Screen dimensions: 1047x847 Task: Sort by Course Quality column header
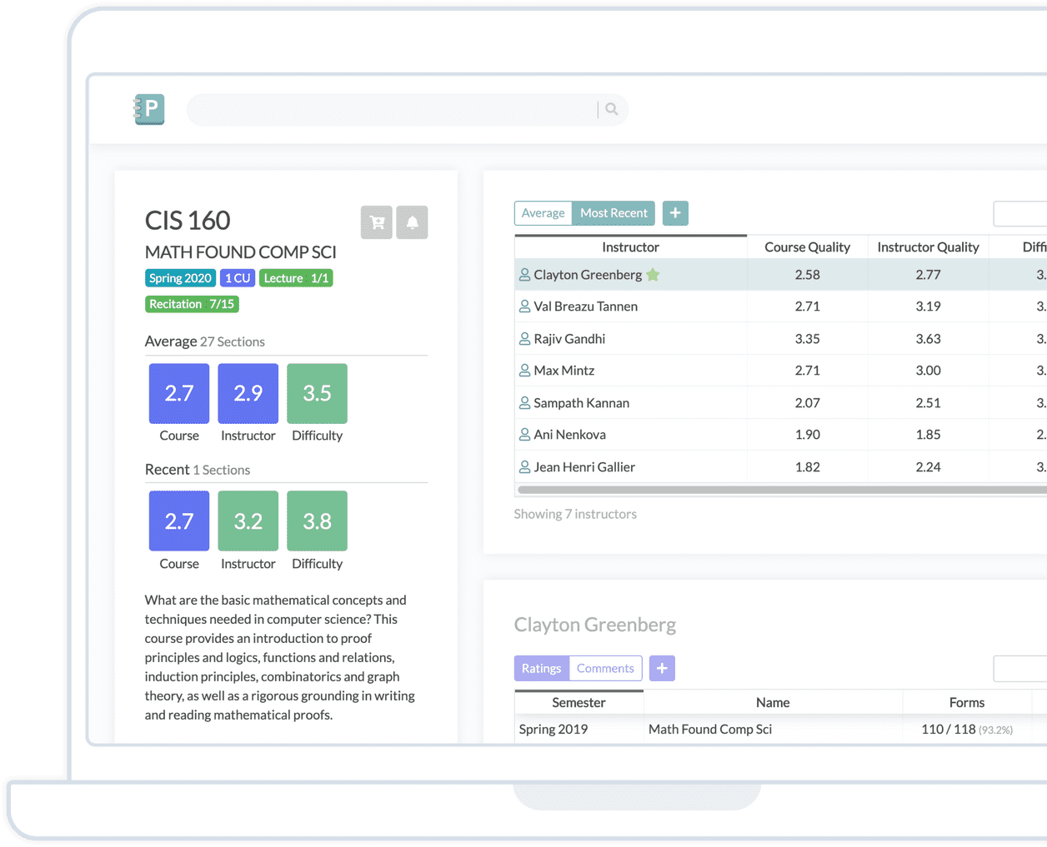(807, 247)
